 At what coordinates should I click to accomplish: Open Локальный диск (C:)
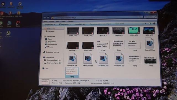coord(54,60)
